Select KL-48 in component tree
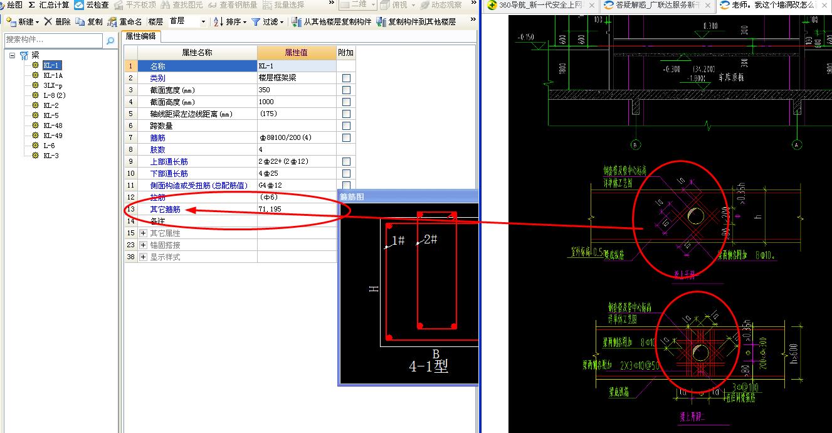832x433 pixels. [53, 126]
